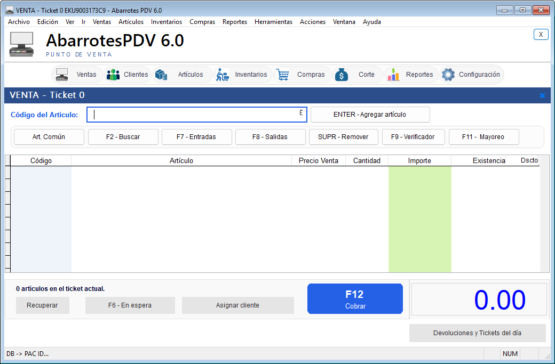
Task: Open the Artículos menu in menu bar
Action: pyautogui.click(x=131, y=22)
